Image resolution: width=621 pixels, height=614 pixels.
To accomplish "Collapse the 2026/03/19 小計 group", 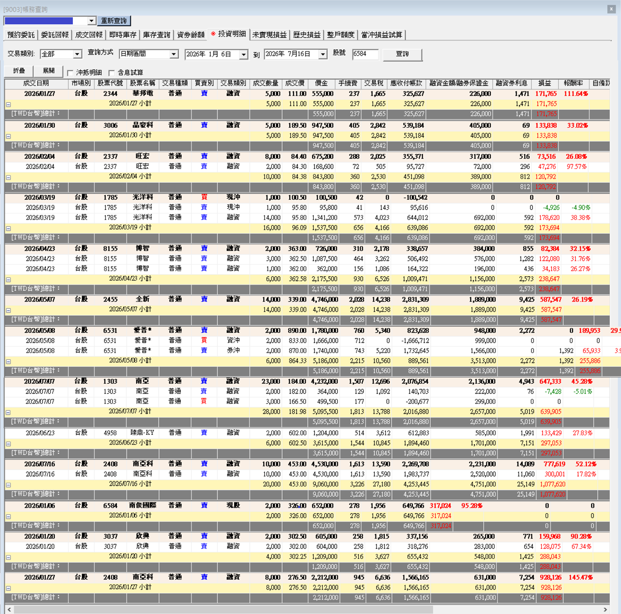I will click(x=8, y=228).
